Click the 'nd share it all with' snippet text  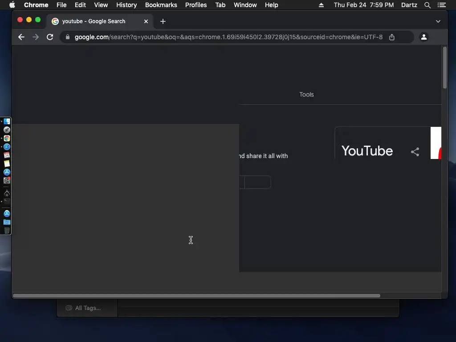(263, 156)
